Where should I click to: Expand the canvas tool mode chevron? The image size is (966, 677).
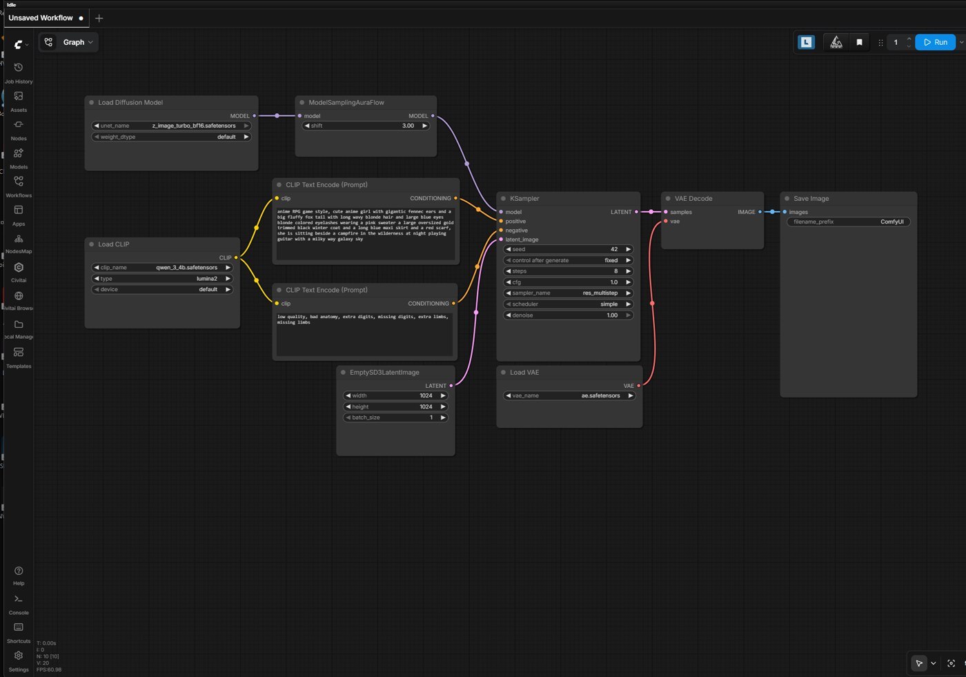[934, 663]
